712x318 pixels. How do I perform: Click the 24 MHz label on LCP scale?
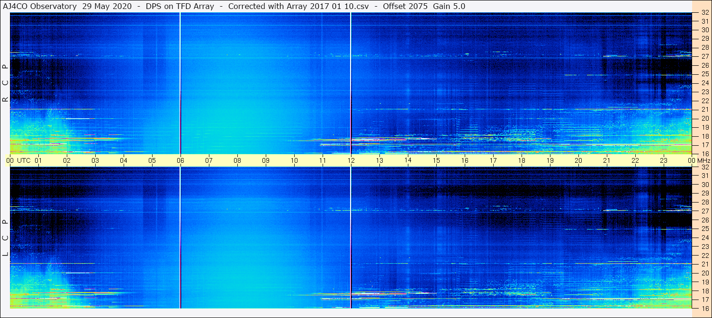pyautogui.click(x=705, y=238)
